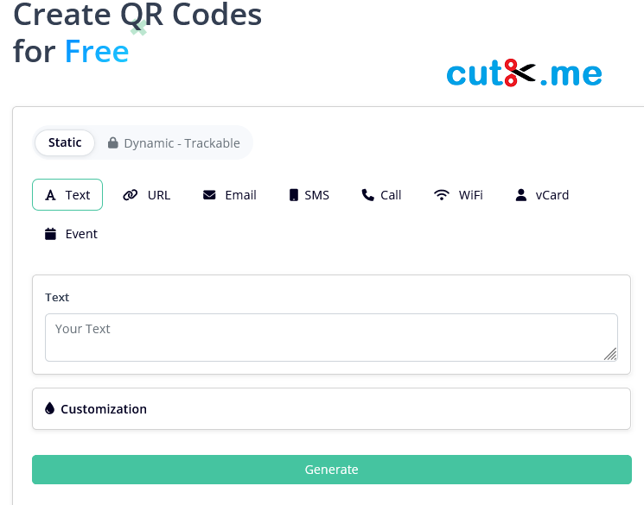Viewport: 644px width, 505px height.
Task: Expand the Customization section
Action: click(331, 409)
